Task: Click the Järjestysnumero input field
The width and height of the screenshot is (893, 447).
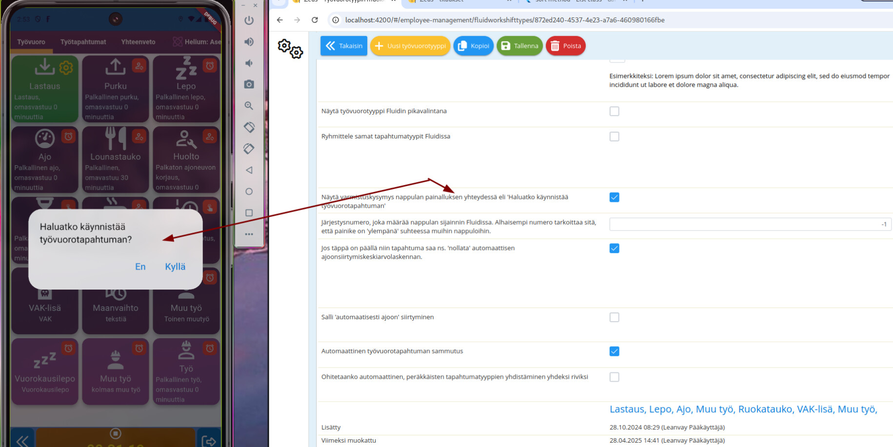Action: tap(750, 224)
